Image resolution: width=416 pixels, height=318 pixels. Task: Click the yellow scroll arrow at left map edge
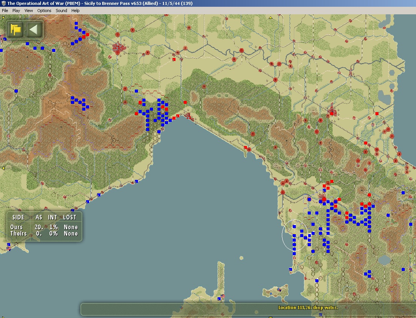click(3, 168)
